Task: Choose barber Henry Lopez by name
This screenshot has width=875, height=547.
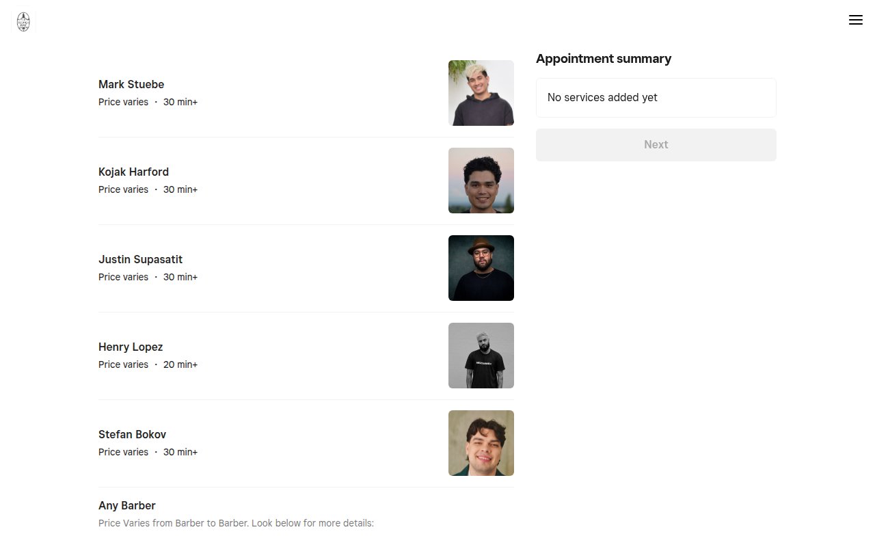Action: (x=131, y=347)
